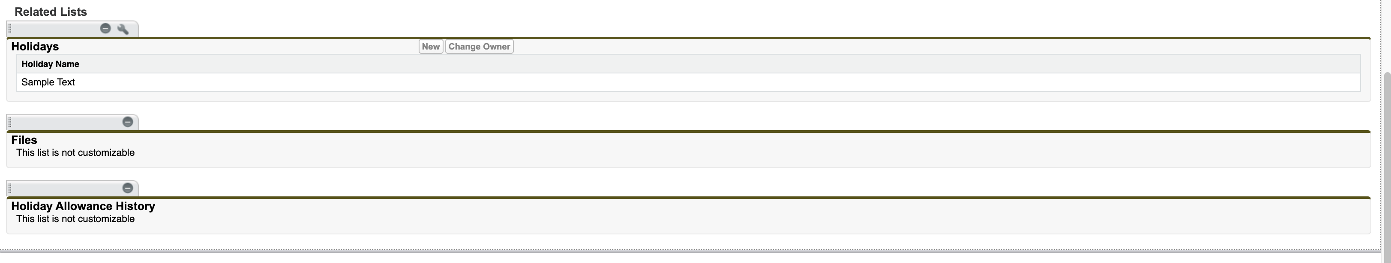Click the New button in Holidays

tap(430, 47)
